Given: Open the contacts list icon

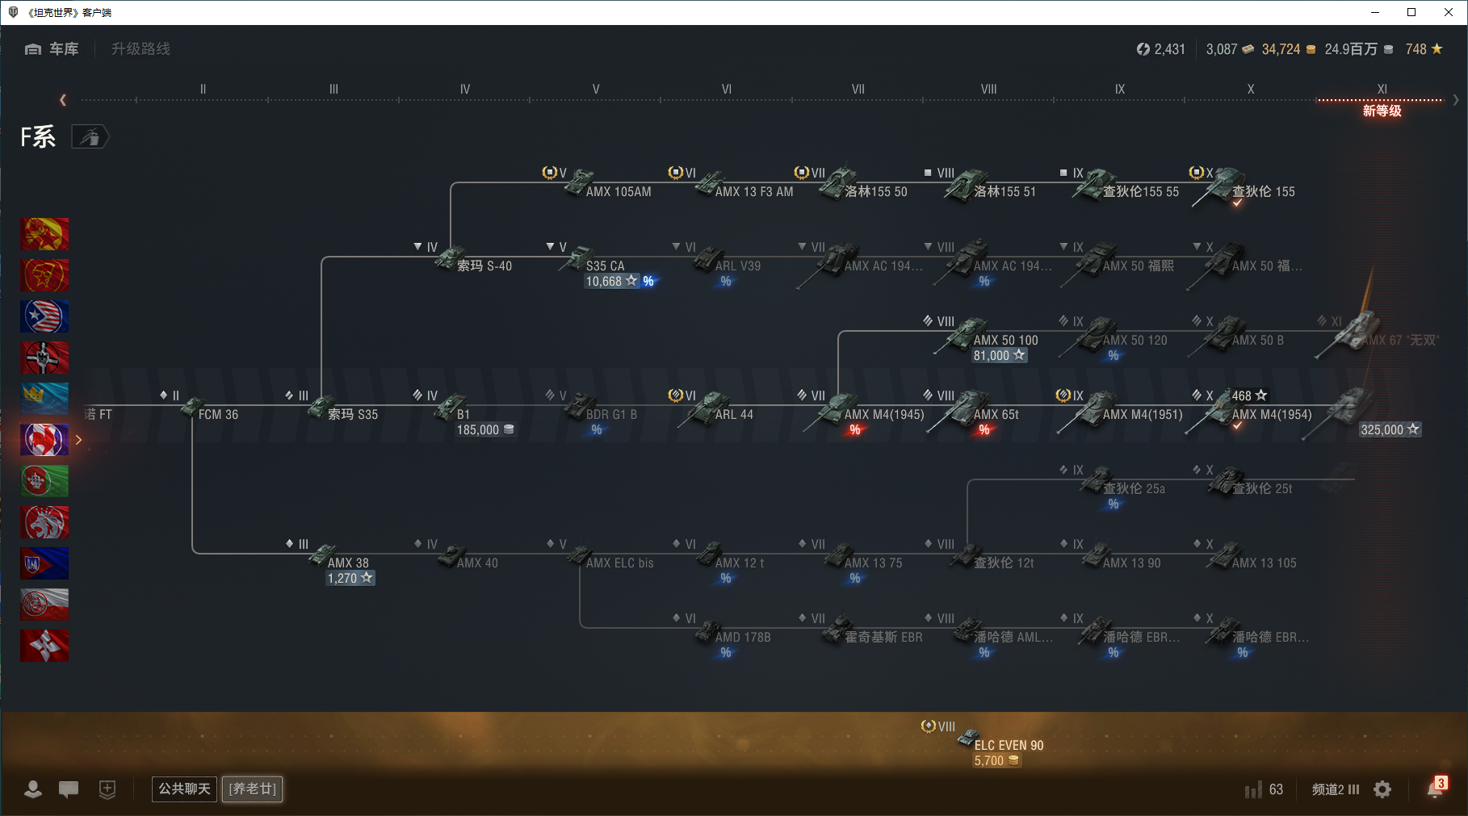Looking at the screenshot, I should tap(33, 789).
